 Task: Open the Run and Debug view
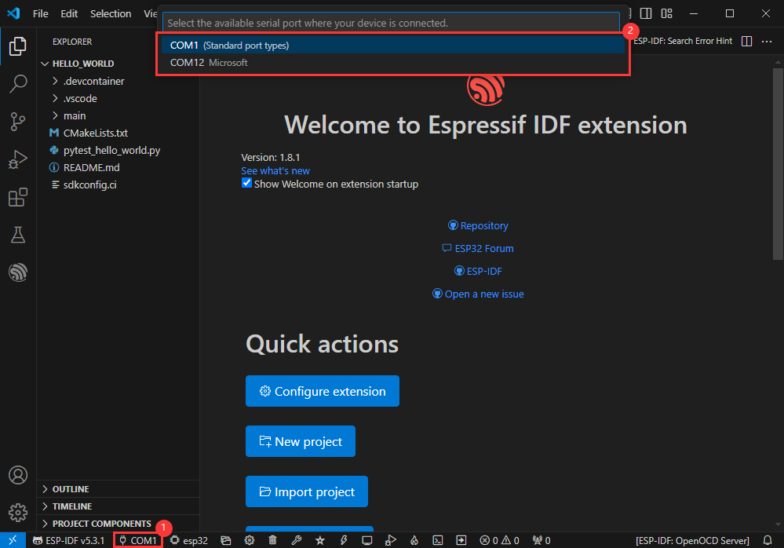(17, 159)
